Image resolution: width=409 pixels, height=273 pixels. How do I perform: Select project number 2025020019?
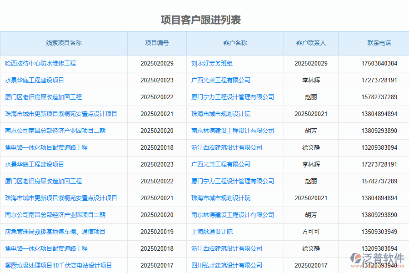point(157,232)
